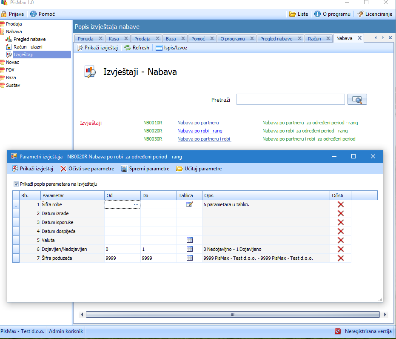Open the ellipsis lookup in Šifra robe Od cell

(136, 204)
